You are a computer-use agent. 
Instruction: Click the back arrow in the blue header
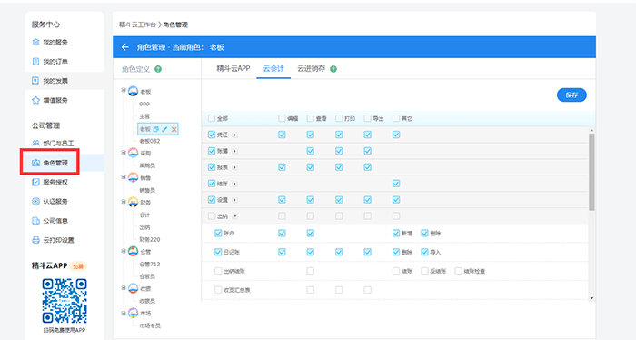click(x=125, y=47)
